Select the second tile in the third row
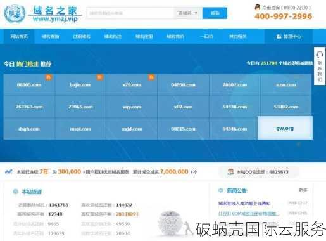The width and height of the screenshot is (326, 241). (x=80, y=129)
